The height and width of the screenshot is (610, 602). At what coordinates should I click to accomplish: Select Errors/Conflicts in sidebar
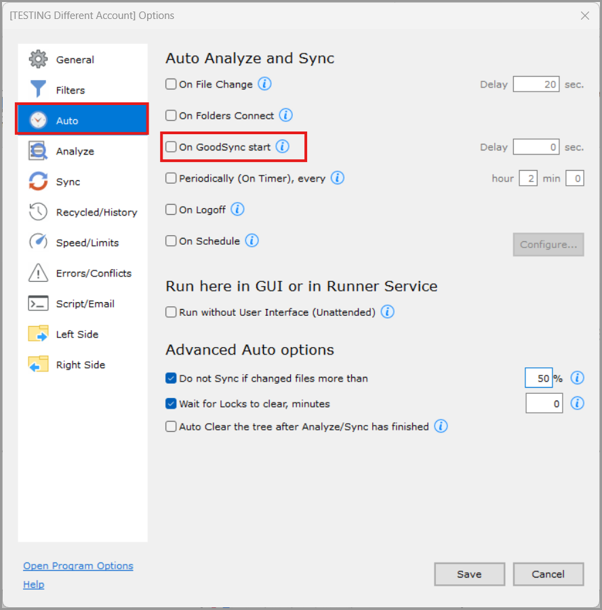[83, 273]
